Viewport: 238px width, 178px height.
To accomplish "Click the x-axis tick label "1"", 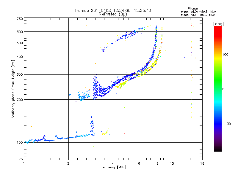I will pyautogui.click(x=24, y=163).
